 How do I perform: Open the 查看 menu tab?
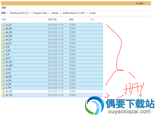pos(4,8)
